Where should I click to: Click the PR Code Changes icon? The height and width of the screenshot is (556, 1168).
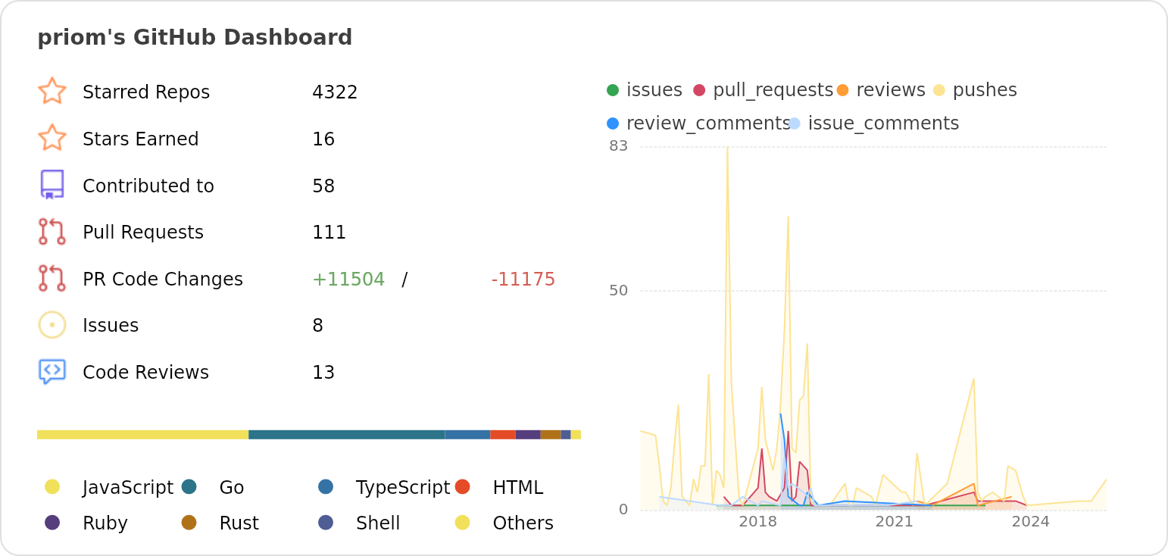[x=52, y=278]
